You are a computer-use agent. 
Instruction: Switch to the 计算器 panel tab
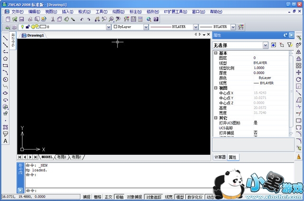(220, 157)
